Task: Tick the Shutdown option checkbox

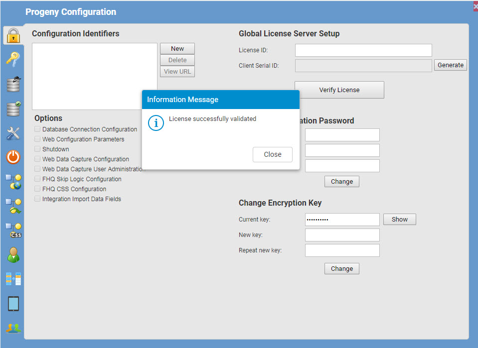Action: coord(37,149)
